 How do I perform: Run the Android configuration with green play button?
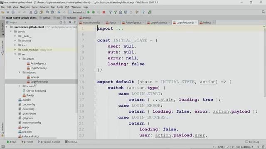[x=89, y=12]
